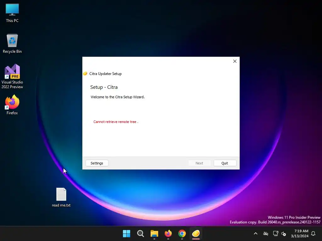Show hidden system tray icons
Screen dimensions: 322x241
[256, 233]
